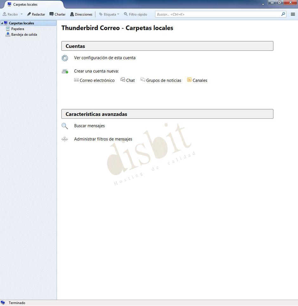Image resolution: width=298 pixels, height=306 pixels.
Task: Click the Buscar mensajes magnifier icon
Action: pyautogui.click(x=65, y=126)
